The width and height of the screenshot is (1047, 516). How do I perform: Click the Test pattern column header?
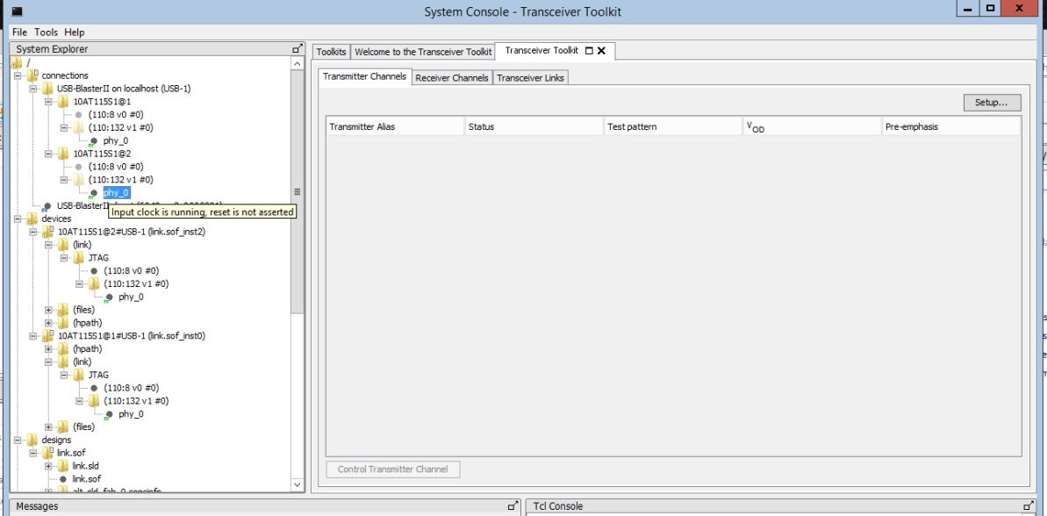point(672,126)
